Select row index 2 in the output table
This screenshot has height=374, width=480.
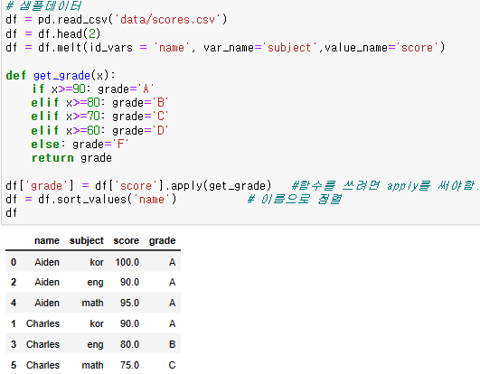click(x=14, y=282)
